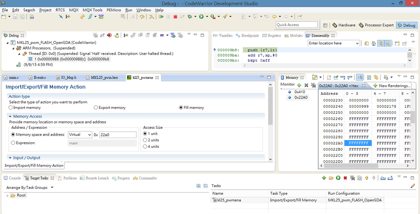Image resolution: width=420 pixels, height=214 pixels.
Task: Collapse the ARM Processors tree node
Action: click(x=13, y=48)
